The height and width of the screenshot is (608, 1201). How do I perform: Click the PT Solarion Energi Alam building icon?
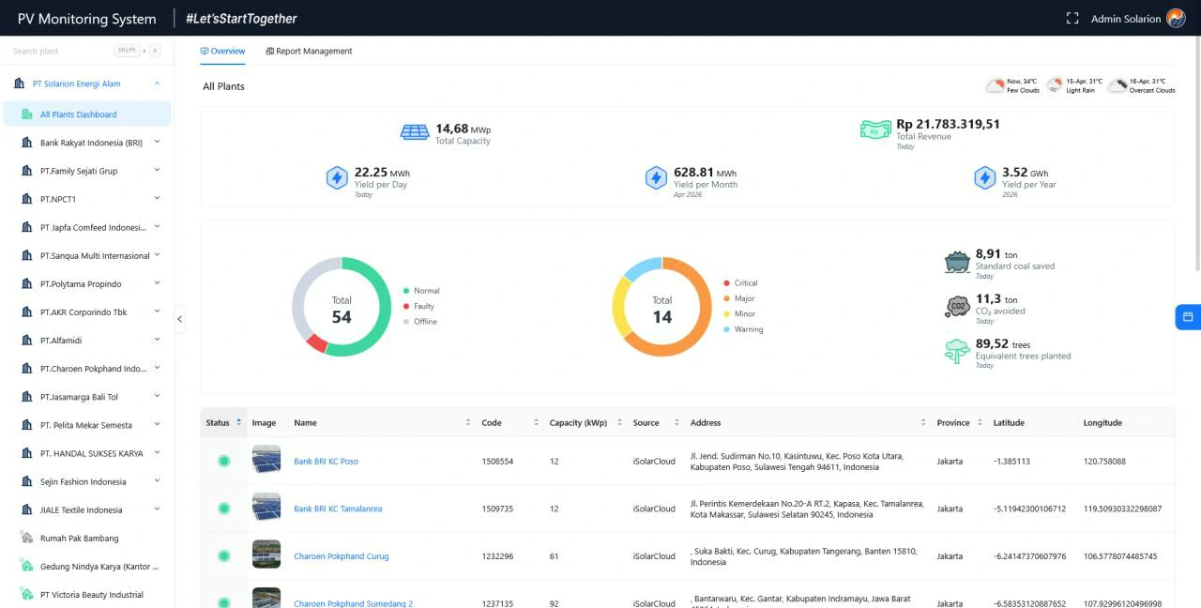tap(19, 84)
